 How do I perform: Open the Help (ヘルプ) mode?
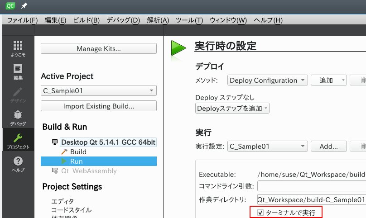pos(18,163)
